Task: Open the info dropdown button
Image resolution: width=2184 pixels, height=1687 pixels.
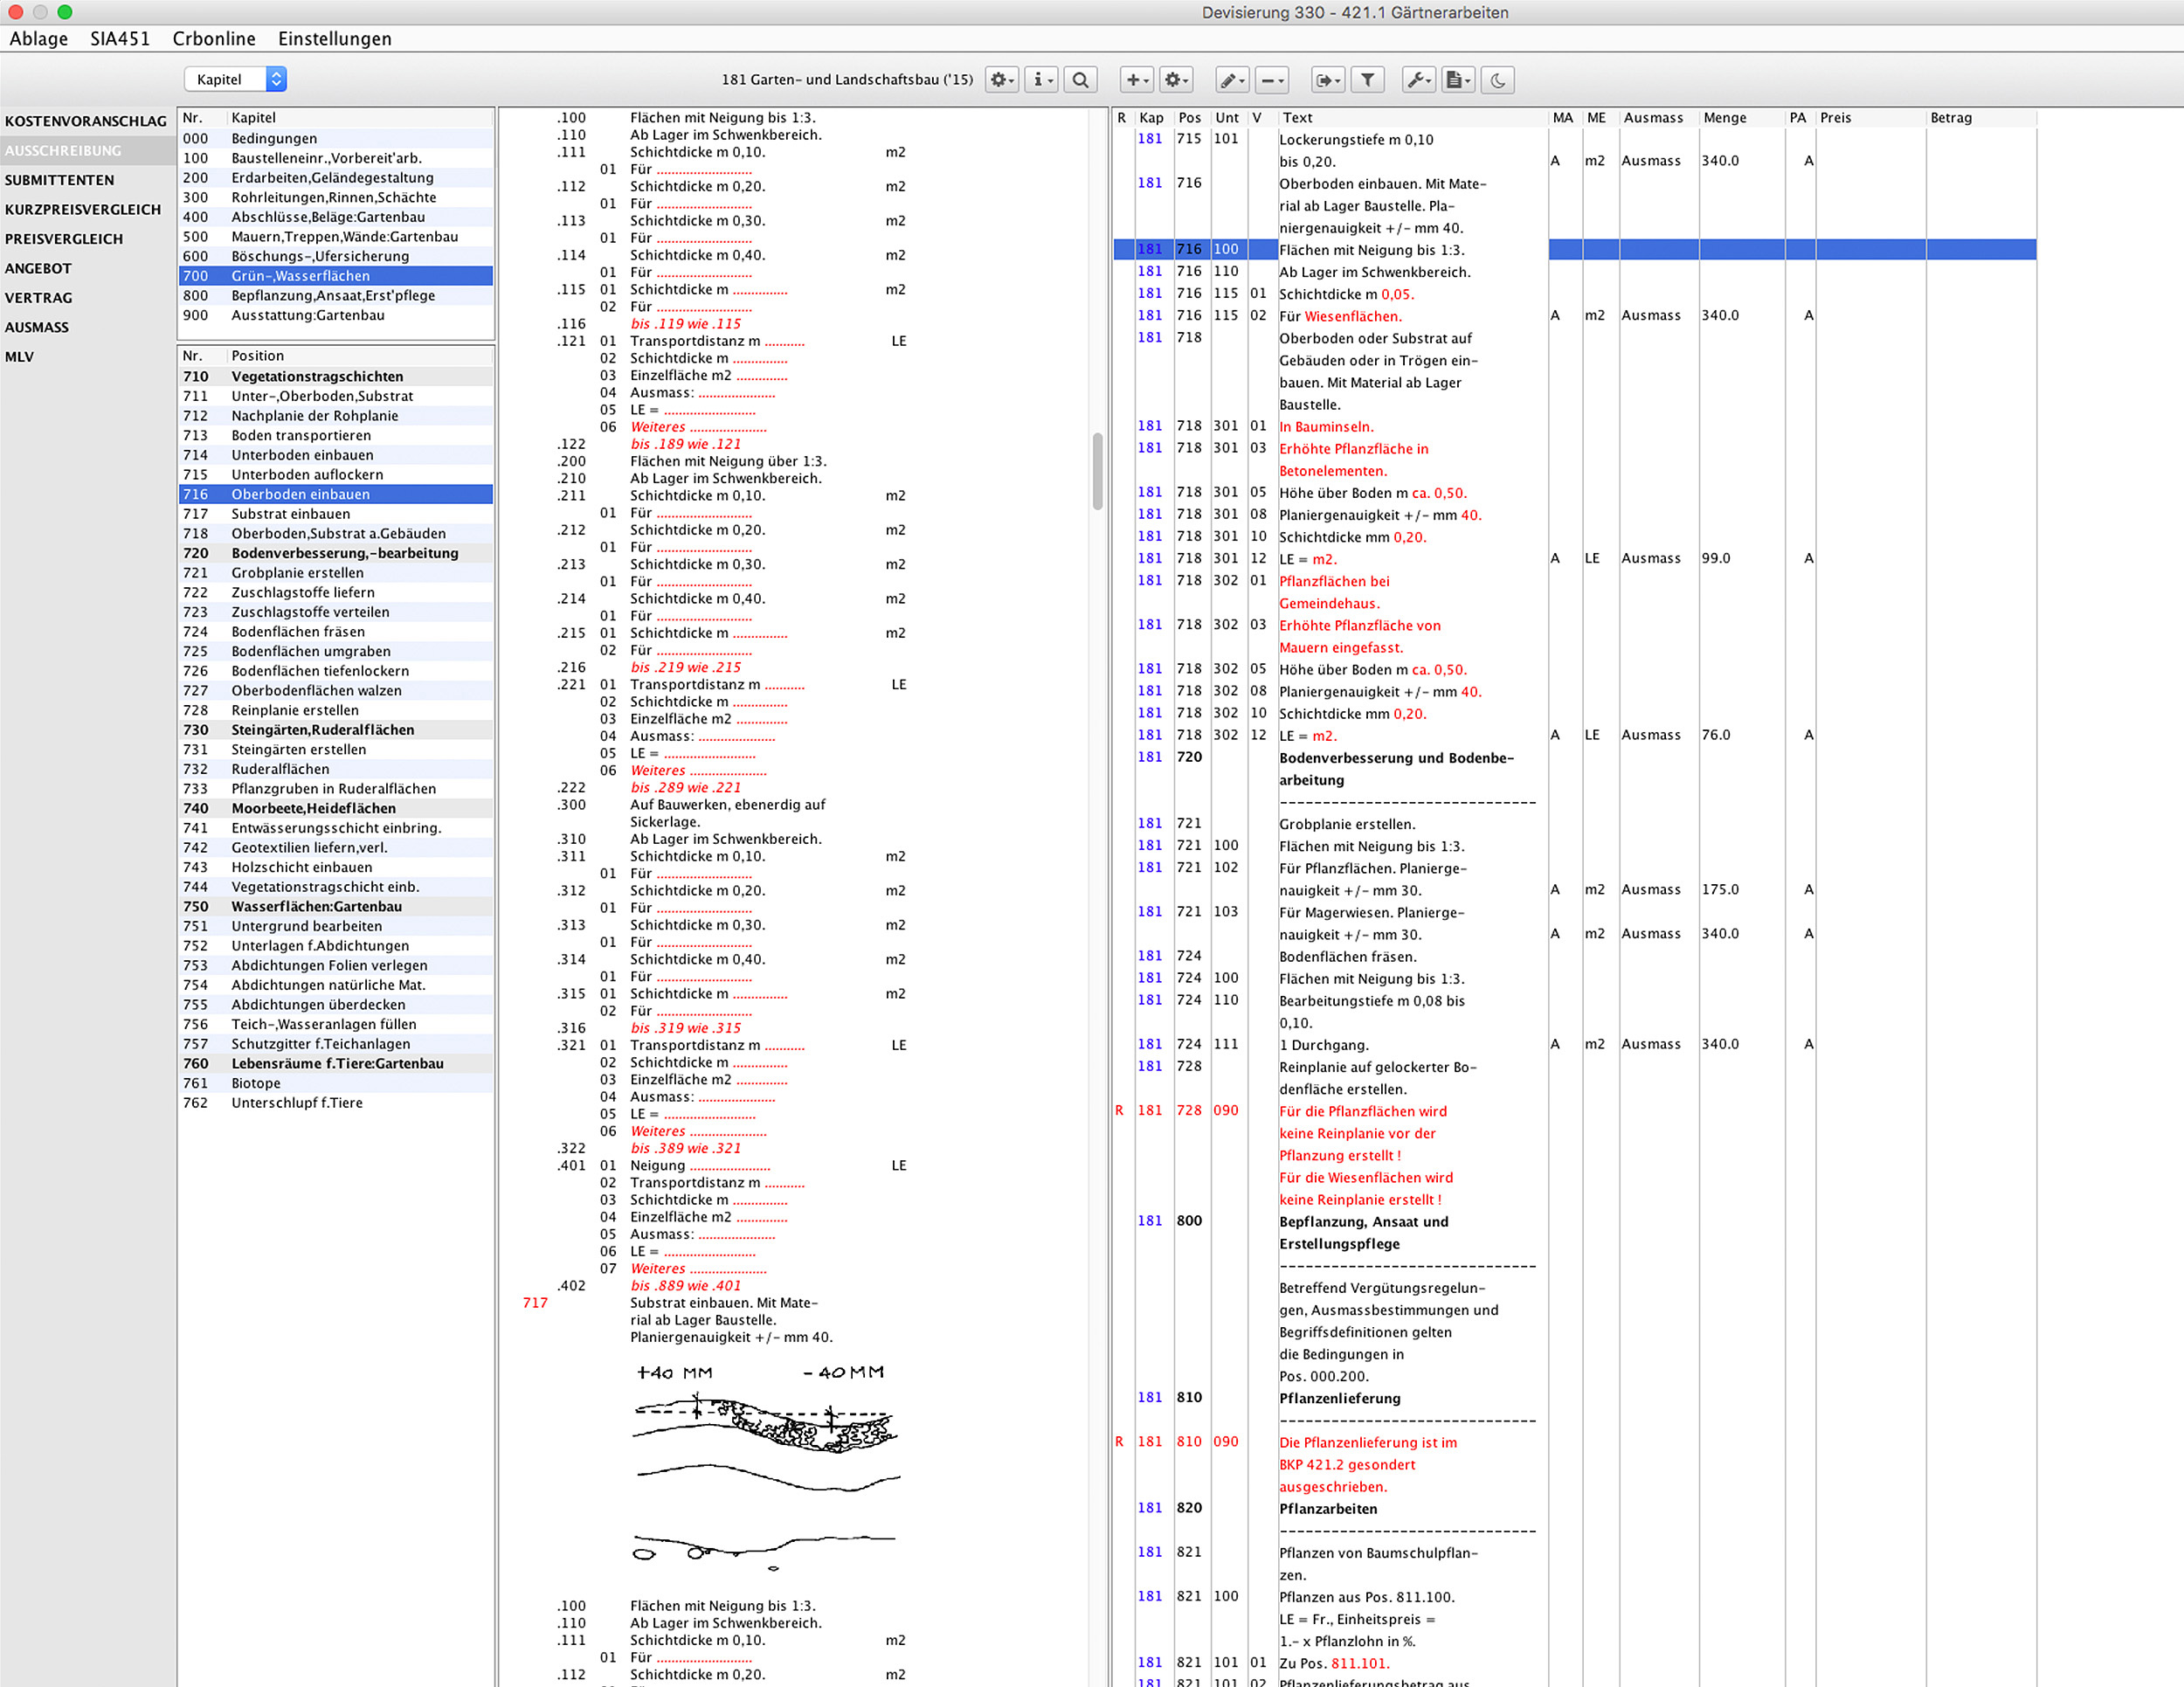Action: (1041, 80)
